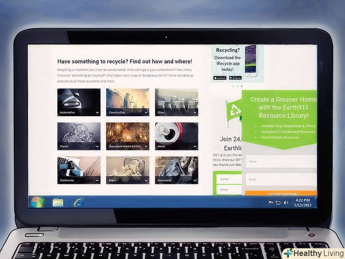The image size is (345, 259).
Task: Expand the Electronics category chevron
Action: coord(97,180)
